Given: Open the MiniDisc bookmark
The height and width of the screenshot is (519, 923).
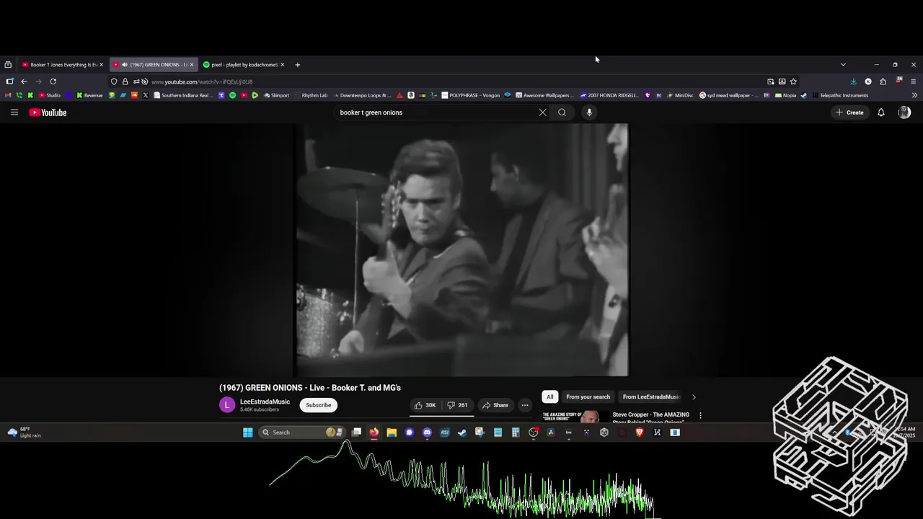Looking at the screenshot, I should [x=679, y=95].
